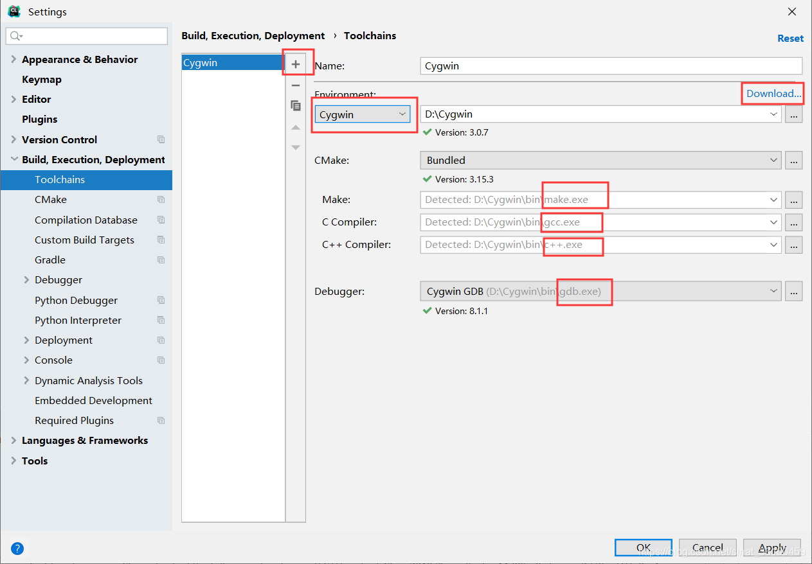Click project-level icon next to Console
812x564 pixels.
click(x=161, y=360)
